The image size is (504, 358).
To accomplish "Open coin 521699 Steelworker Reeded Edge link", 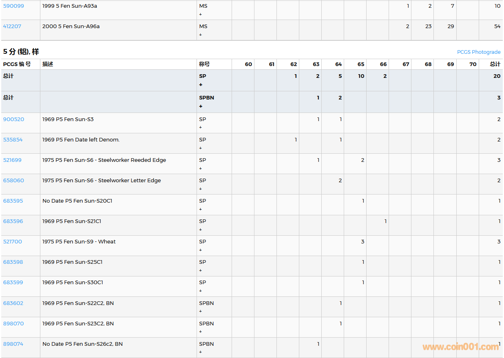I will coord(12,160).
